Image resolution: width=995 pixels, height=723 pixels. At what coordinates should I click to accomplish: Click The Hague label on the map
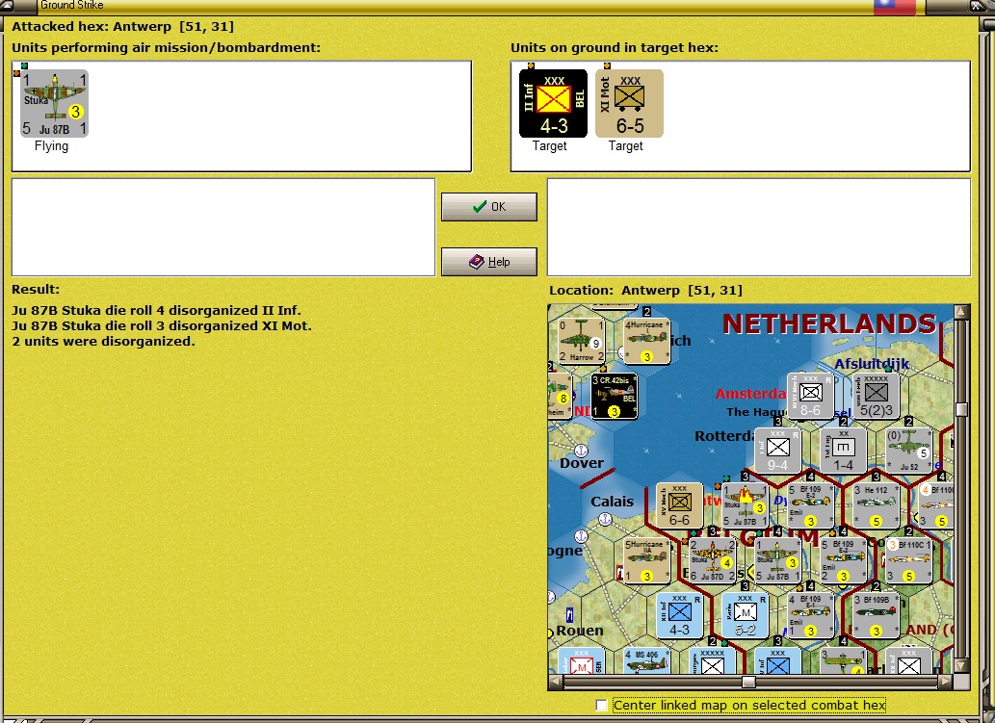point(755,412)
